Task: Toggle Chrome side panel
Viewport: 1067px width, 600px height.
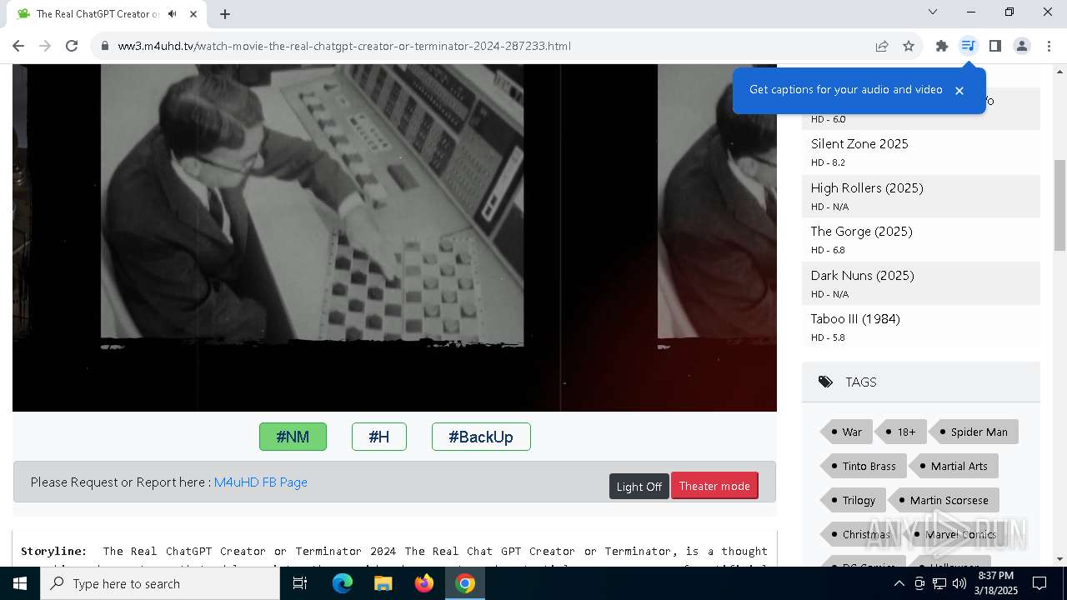Action: coord(995,46)
